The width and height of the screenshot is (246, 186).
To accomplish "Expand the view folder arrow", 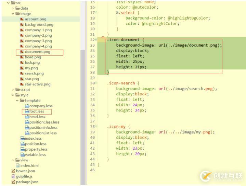I will (x=13, y=160).
